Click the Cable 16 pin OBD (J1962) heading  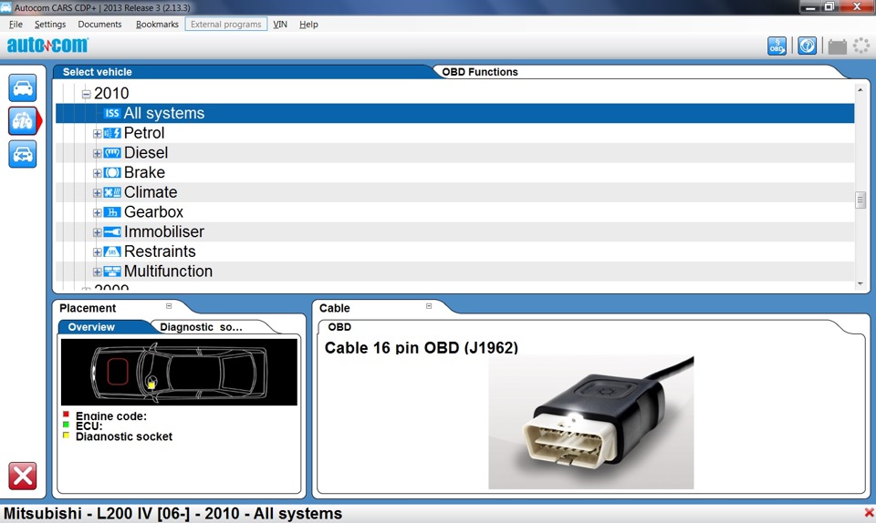pos(422,348)
